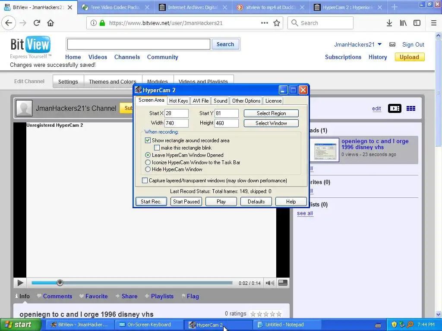Image resolution: width=442 pixels, height=331 pixels.
Task: Click the yellow Upload button
Action: click(x=410, y=57)
